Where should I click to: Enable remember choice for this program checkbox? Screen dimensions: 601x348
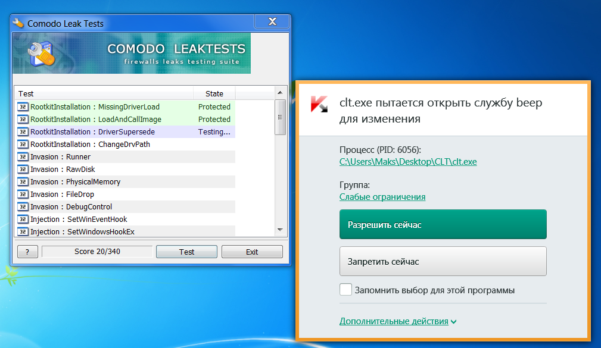(345, 290)
